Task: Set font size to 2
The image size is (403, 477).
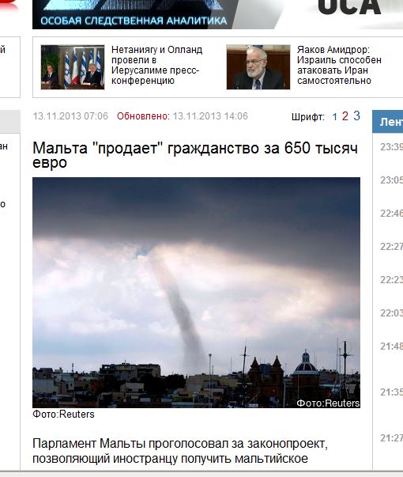Action: (345, 116)
